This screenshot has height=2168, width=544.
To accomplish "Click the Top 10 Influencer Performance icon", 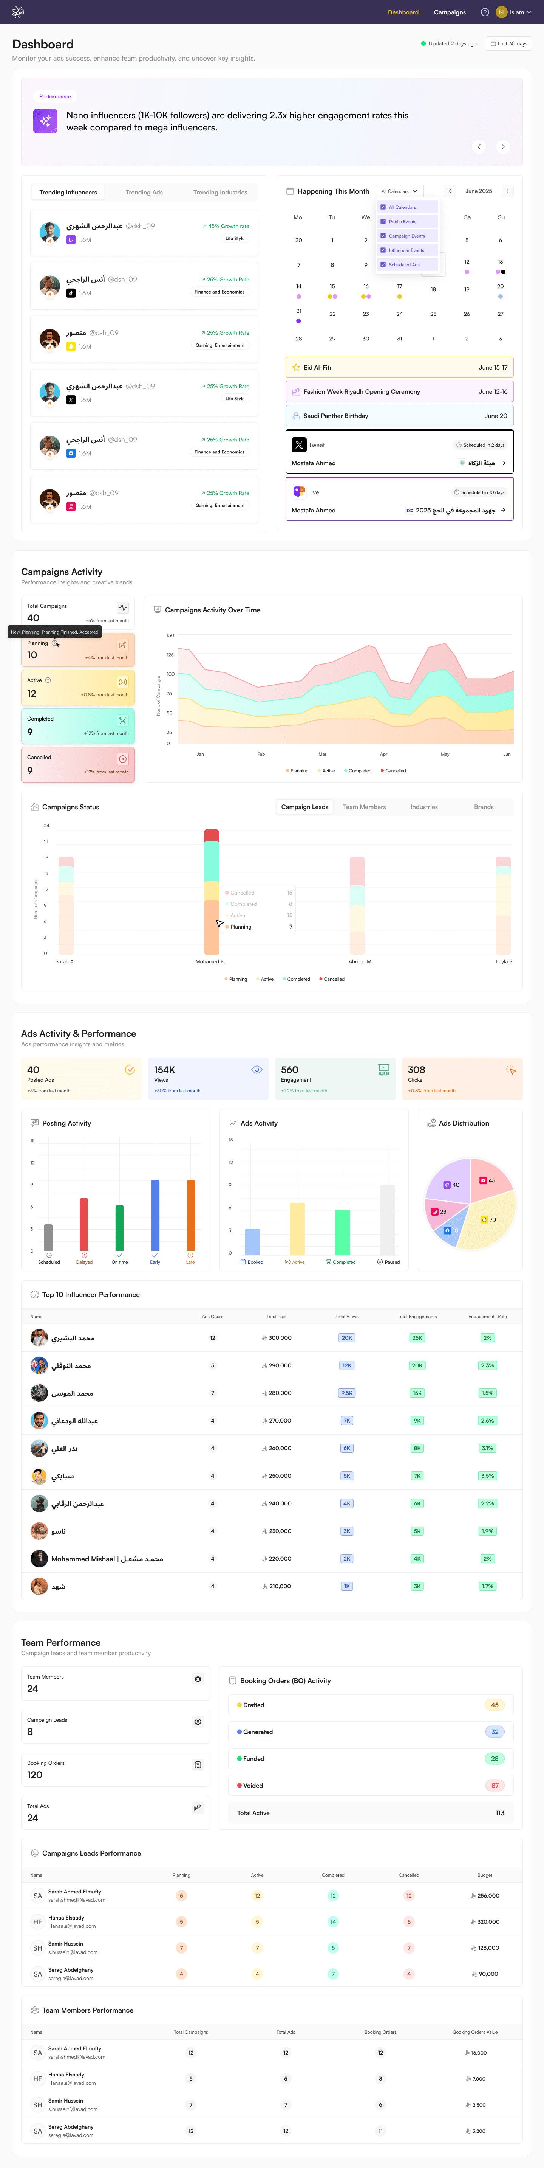I will [34, 1294].
